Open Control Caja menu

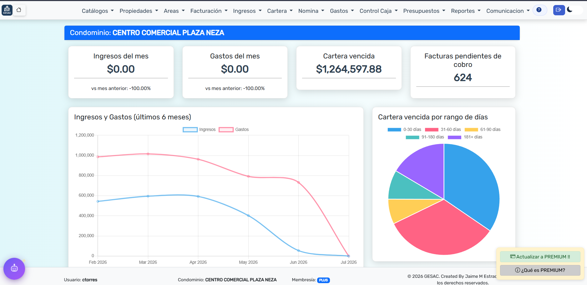(x=378, y=11)
